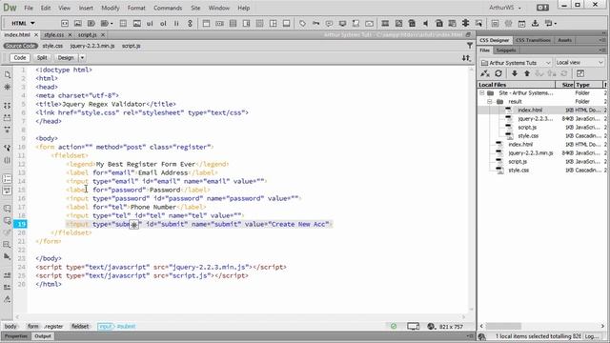
Task: Connect to remote server in Files panel
Action: [x=485, y=73]
